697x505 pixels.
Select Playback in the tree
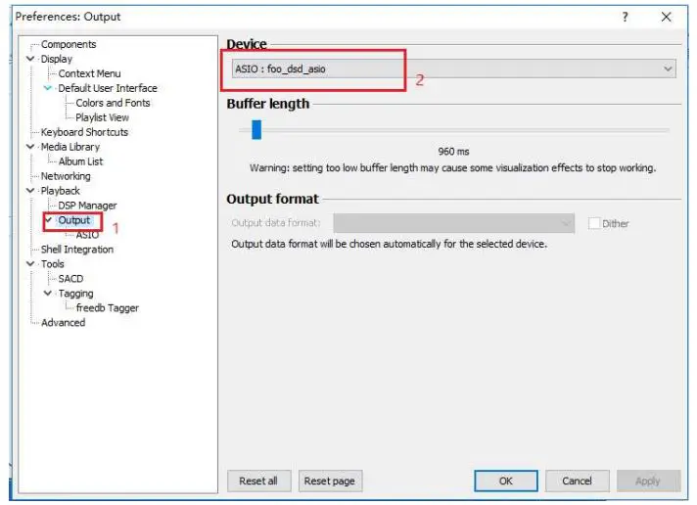(x=61, y=191)
